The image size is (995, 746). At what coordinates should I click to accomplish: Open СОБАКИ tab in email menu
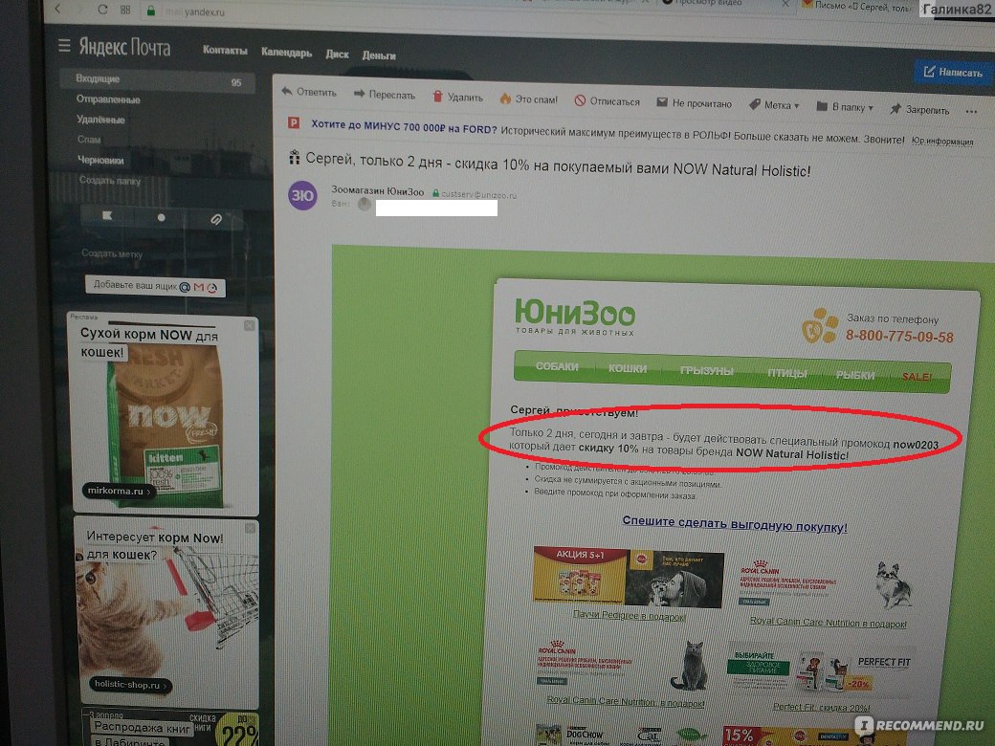click(x=557, y=366)
